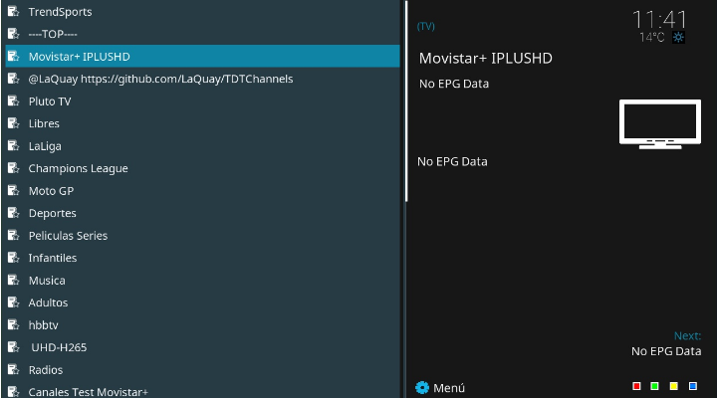Open the Menú options button
This screenshot has height=398, width=717.
point(448,387)
